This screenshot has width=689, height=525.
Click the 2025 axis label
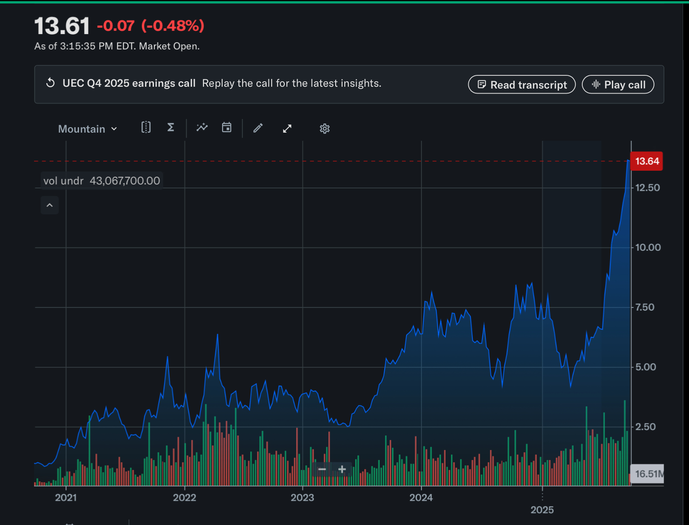point(542,510)
